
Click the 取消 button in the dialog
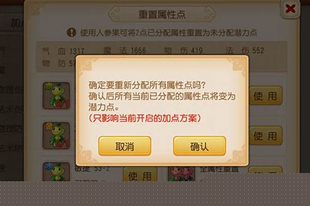coord(125,146)
